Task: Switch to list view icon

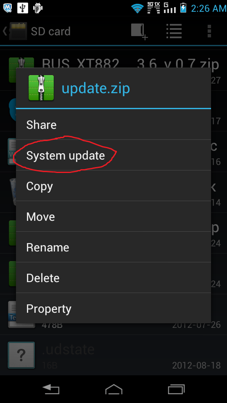Action: pyautogui.click(x=174, y=31)
